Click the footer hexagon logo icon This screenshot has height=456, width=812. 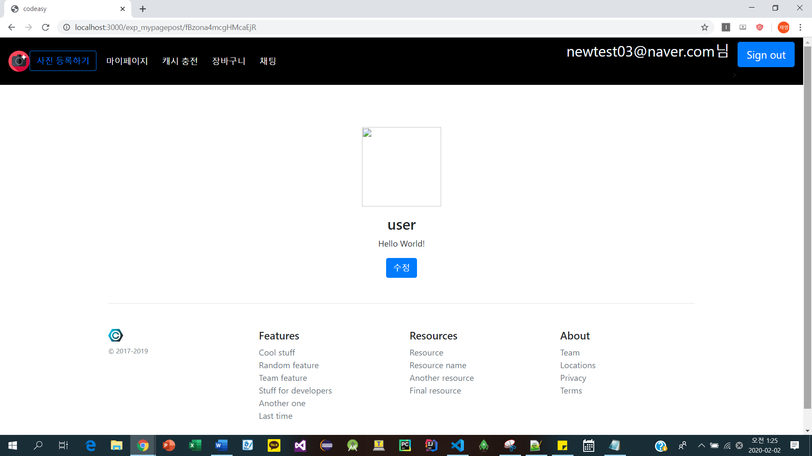coord(115,335)
